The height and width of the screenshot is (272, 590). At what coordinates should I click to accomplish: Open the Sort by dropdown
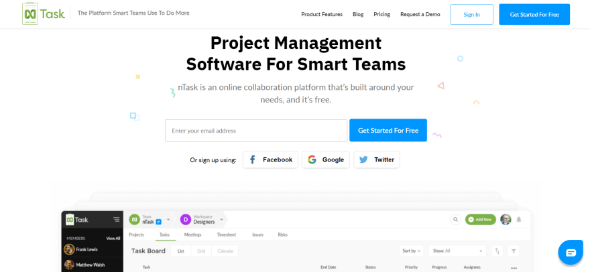[x=412, y=251]
